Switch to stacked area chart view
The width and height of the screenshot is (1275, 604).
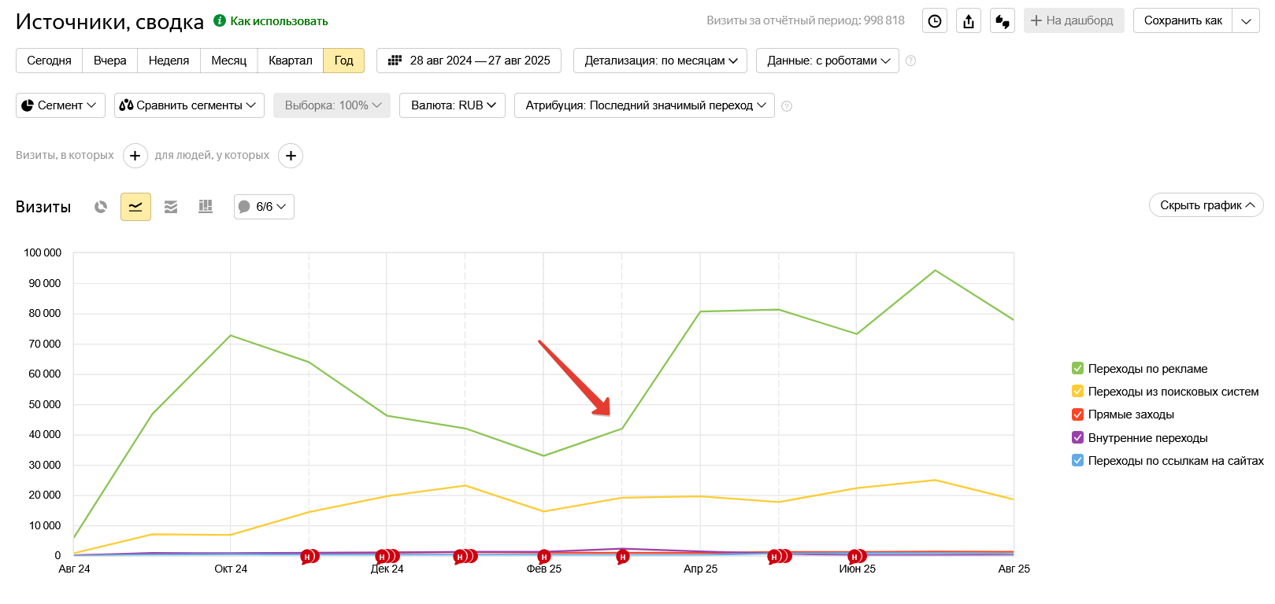click(171, 207)
